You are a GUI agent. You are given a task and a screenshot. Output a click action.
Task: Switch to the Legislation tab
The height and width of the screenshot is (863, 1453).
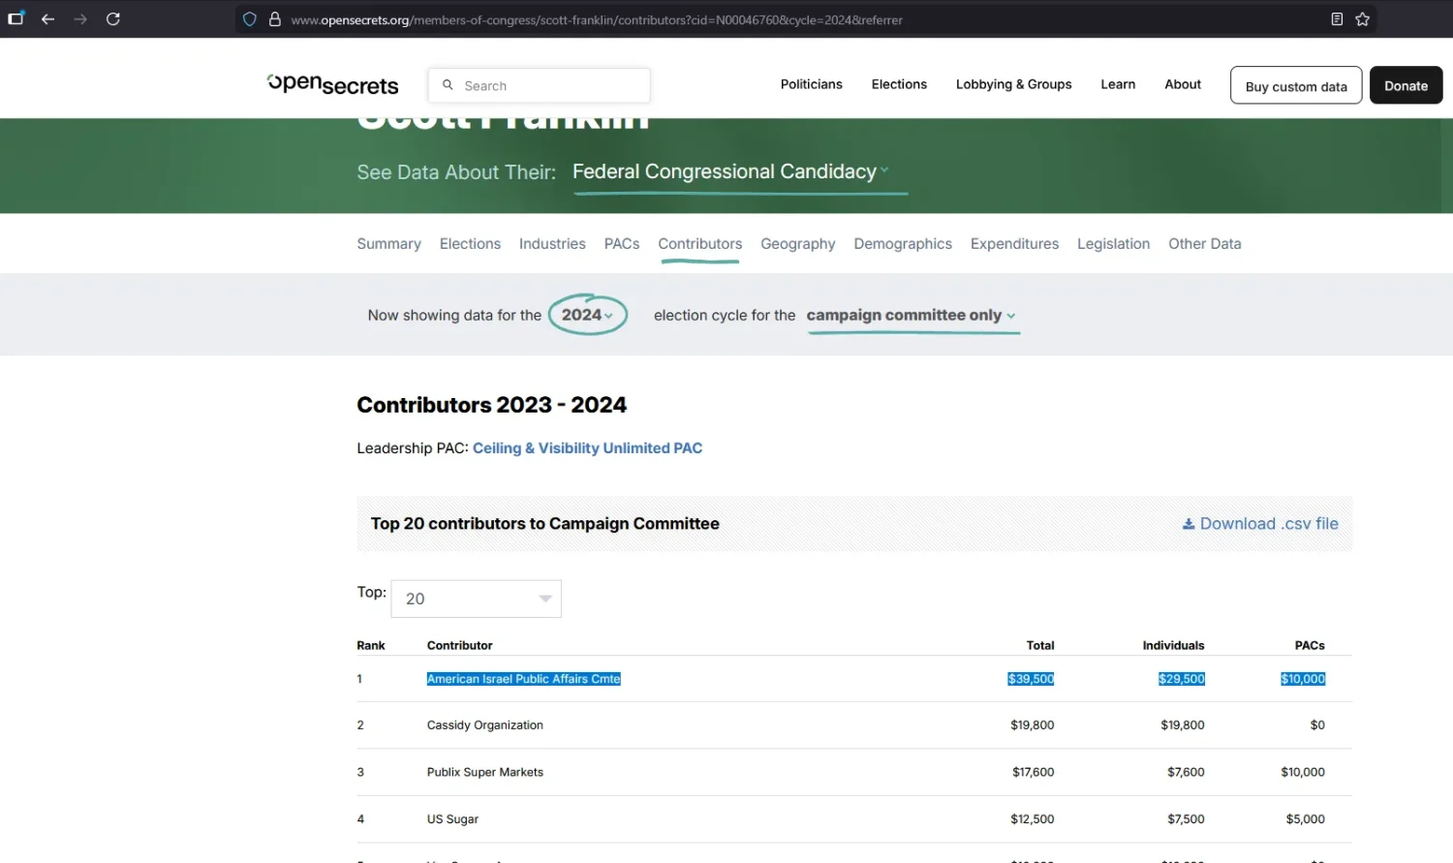[1113, 244]
